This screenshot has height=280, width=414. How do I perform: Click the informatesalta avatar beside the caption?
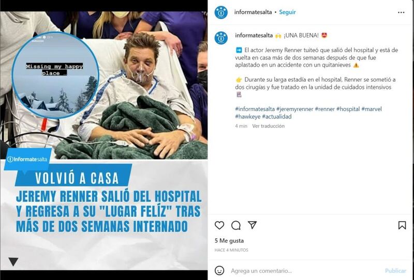click(221, 38)
